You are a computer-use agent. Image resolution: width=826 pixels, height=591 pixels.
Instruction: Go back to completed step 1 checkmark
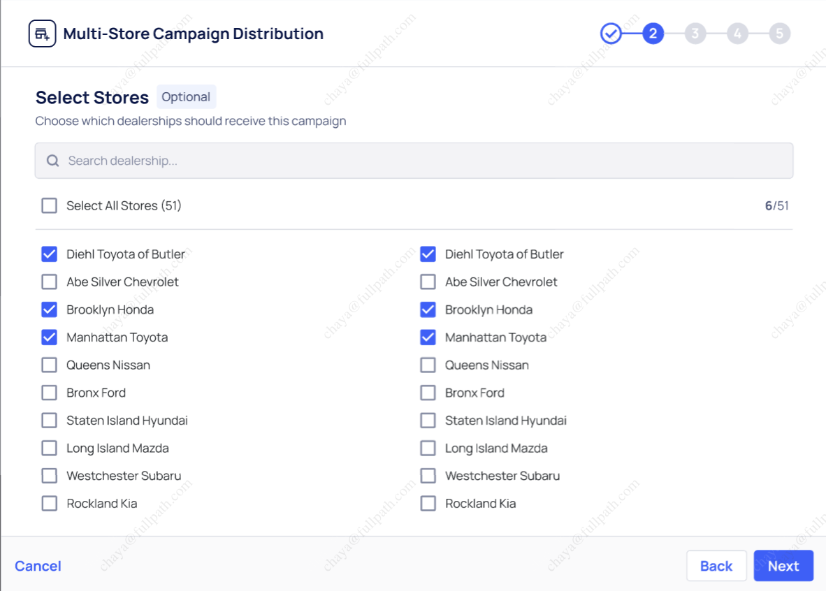(611, 34)
